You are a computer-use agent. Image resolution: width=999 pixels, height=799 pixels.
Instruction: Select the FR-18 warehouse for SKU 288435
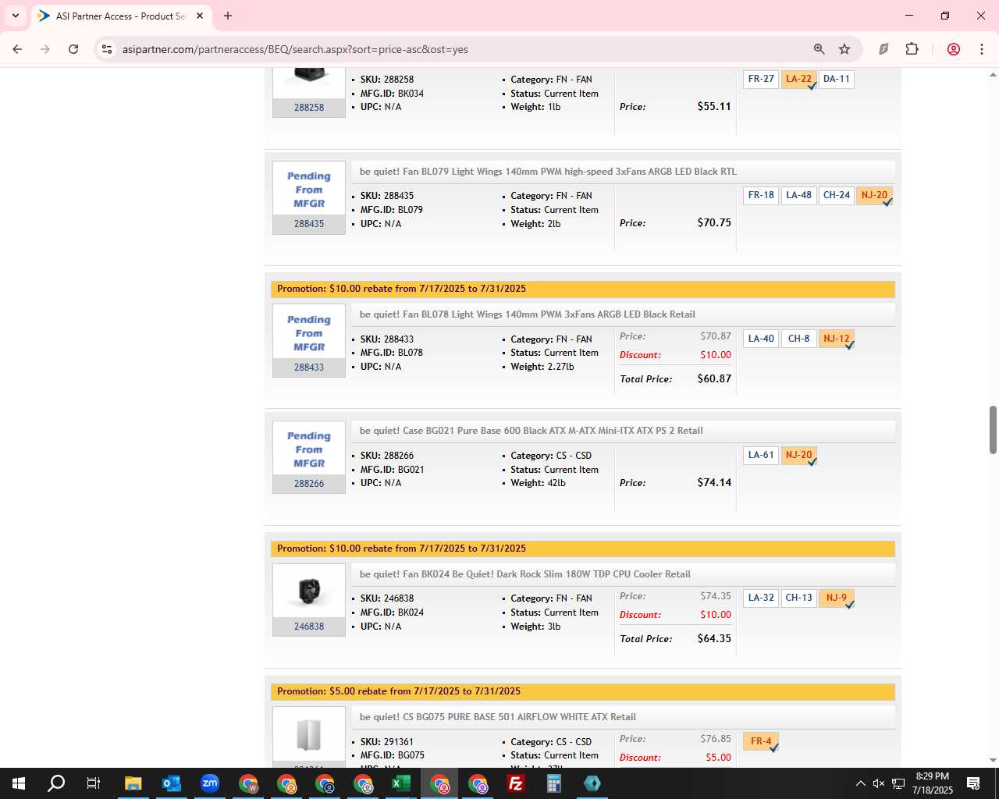(761, 195)
